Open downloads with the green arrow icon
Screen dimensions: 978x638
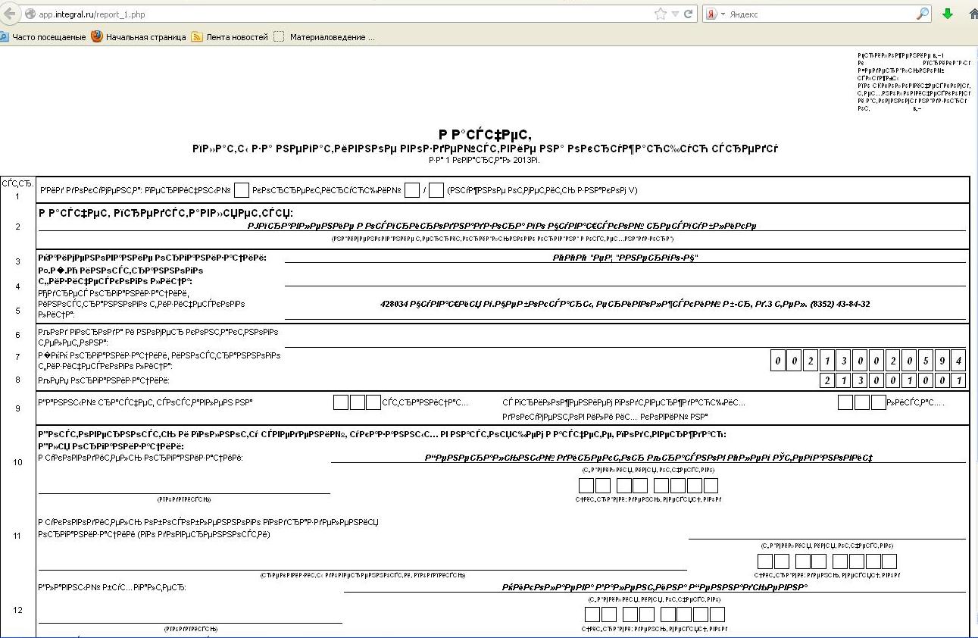(x=947, y=14)
